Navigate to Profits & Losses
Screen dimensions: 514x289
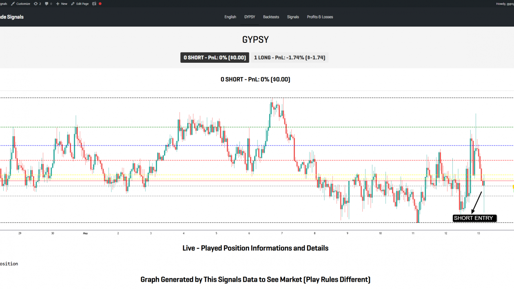coord(320,17)
